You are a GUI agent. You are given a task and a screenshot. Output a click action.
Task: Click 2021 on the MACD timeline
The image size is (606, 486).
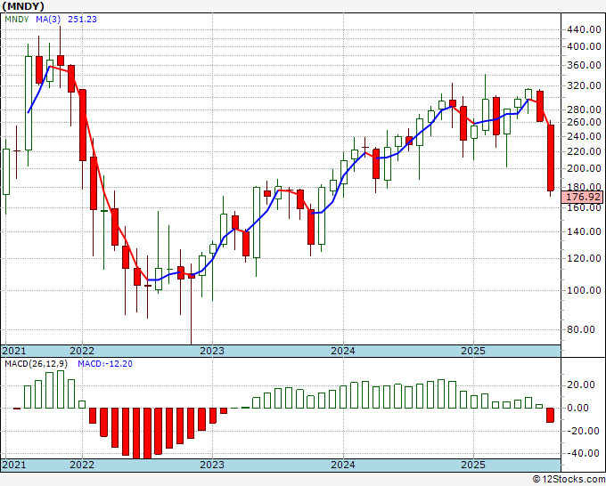14,465
